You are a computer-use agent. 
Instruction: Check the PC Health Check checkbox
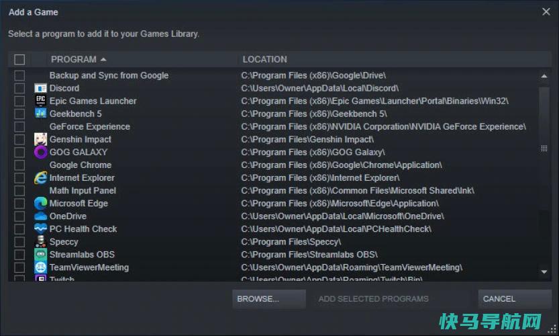click(x=19, y=229)
